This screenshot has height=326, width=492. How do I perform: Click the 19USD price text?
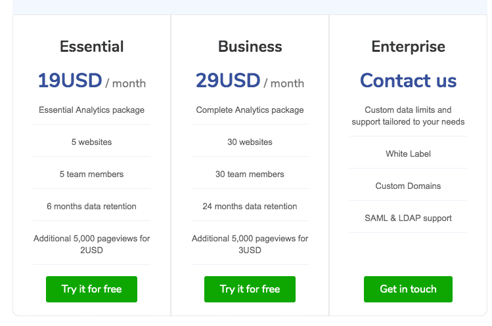(x=70, y=81)
